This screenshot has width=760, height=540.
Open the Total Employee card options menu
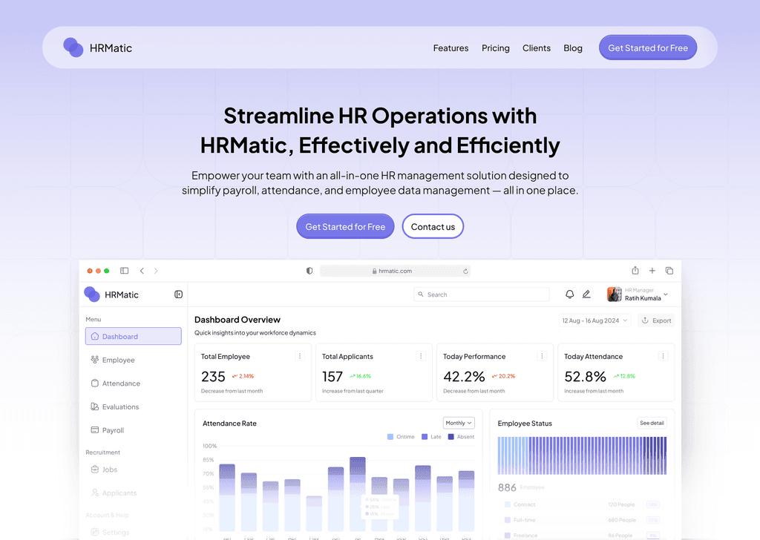pos(300,356)
